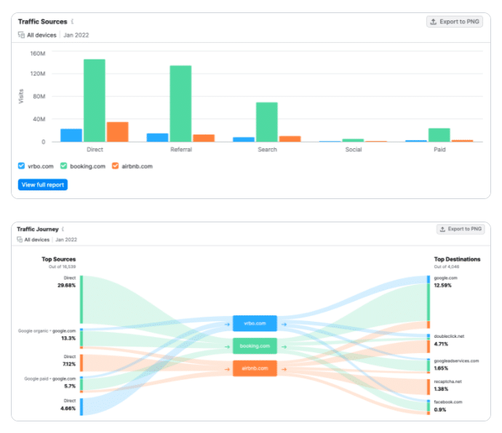The height and width of the screenshot is (433, 502).
Task: Click the doubleclick.net 4.71% destination
Action: pyautogui.click(x=449, y=340)
